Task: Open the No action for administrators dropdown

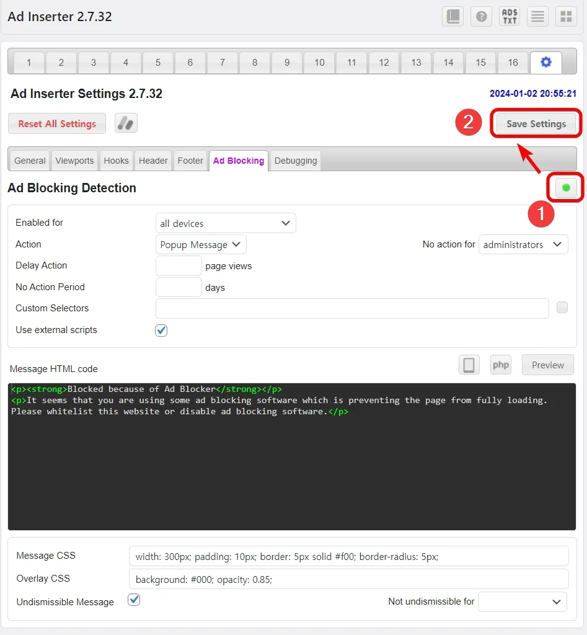Action: pos(523,244)
